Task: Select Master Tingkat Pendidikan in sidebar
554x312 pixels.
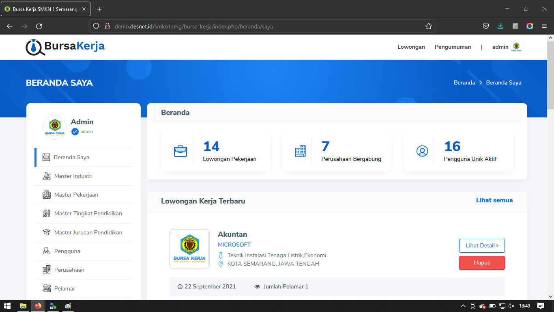Action: pos(88,213)
